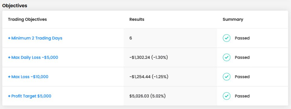Expand the Profit Target $5,000 objective
This screenshot has height=109, width=291.
point(29,96)
